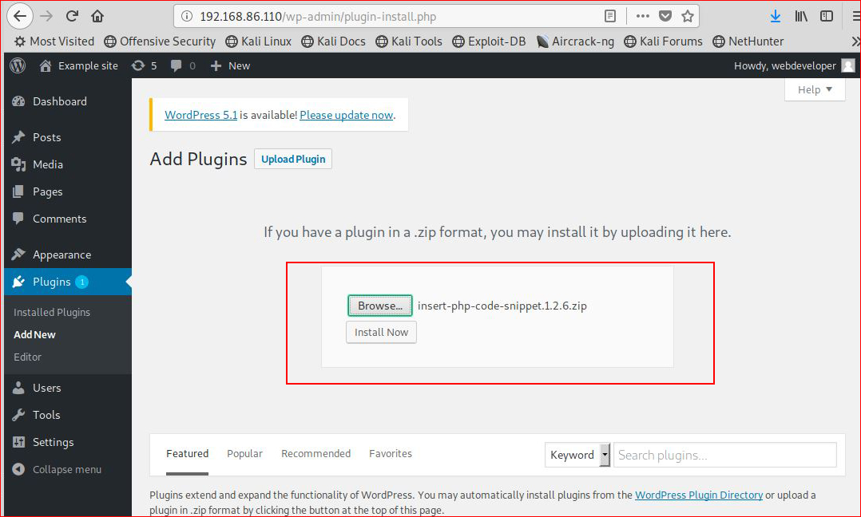The width and height of the screenshot is (861, 517).
Task: Open Aircrack-ng bookmark
Action: coord(575,41)
